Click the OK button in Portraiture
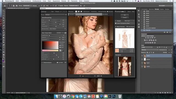The height and width of the screenshot is (99, 176). [x=125, y=15]
